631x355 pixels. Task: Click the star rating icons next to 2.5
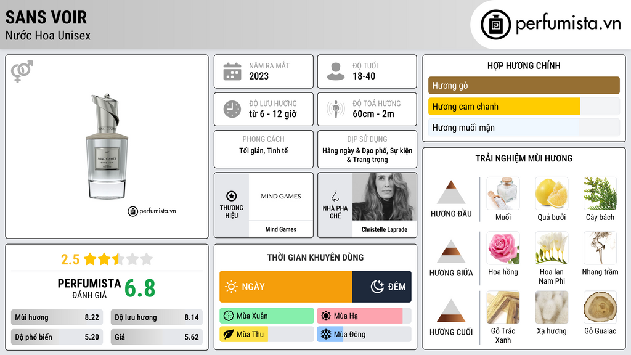point(118,259)
